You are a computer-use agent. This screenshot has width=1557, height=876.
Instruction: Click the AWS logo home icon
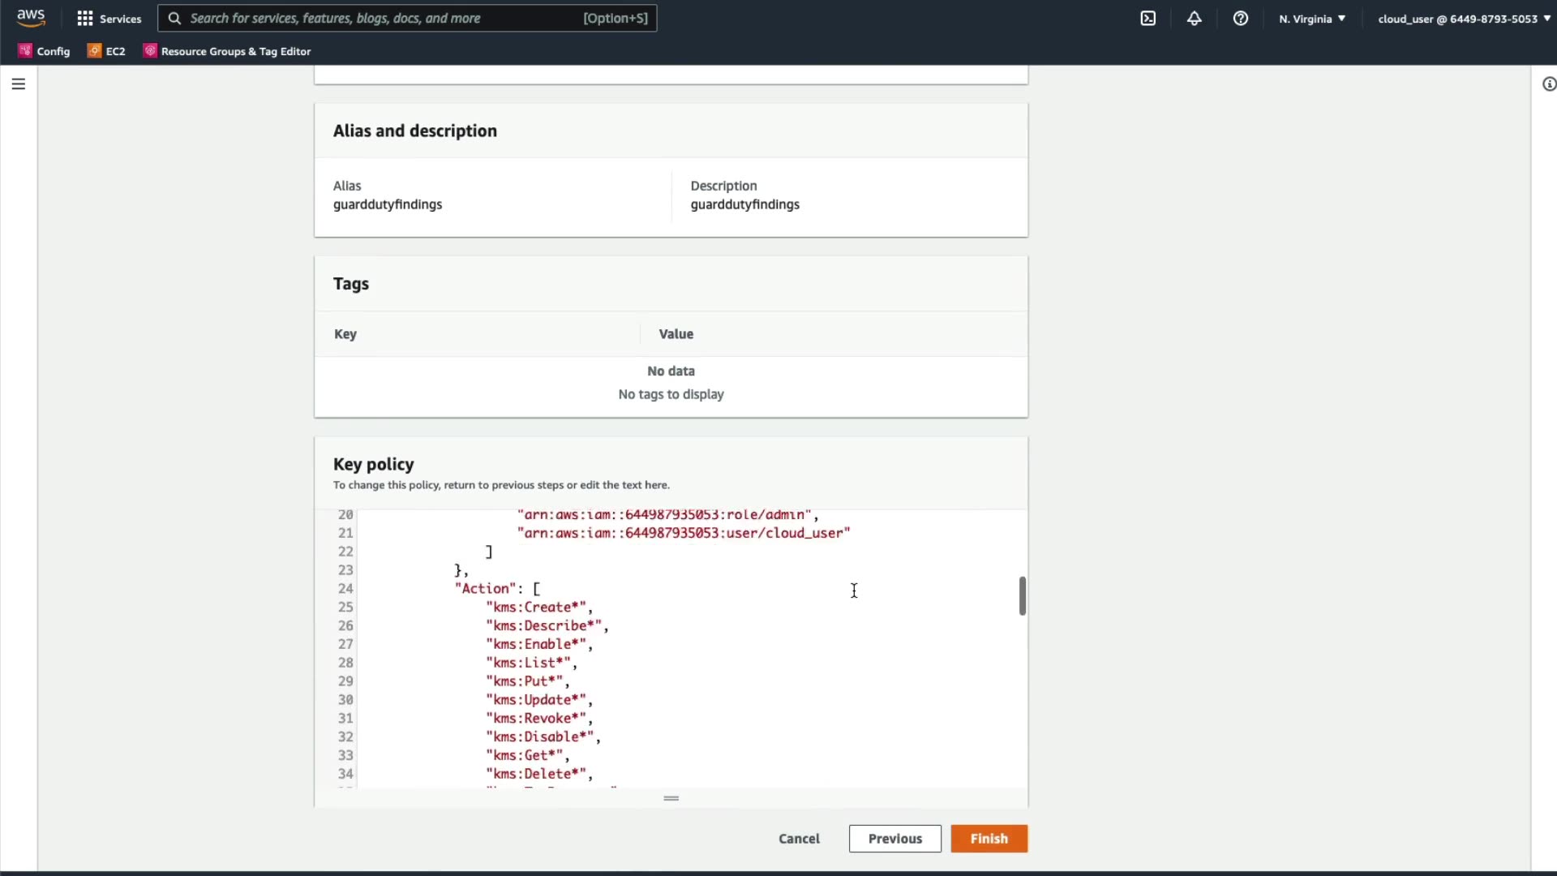pyautogui.click(x=31, y=18)
